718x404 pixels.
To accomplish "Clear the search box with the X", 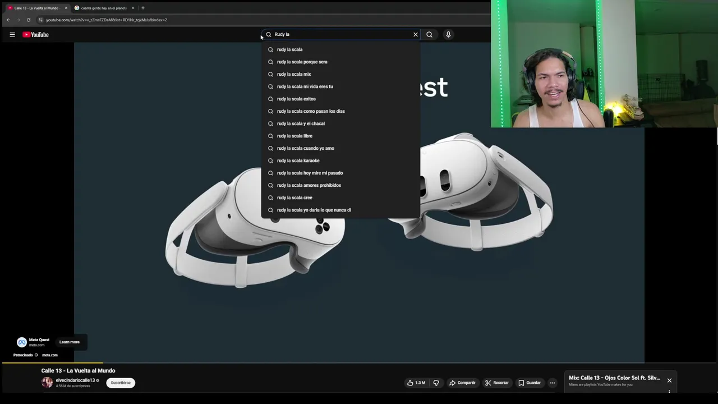I will 416,35.
